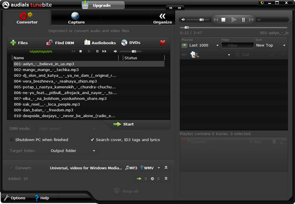Select the 005-potap_i_nastya_kamenskih track
The height and width of the screenshot is (204, 295).
pyautogui.click(x=89, y=87)
